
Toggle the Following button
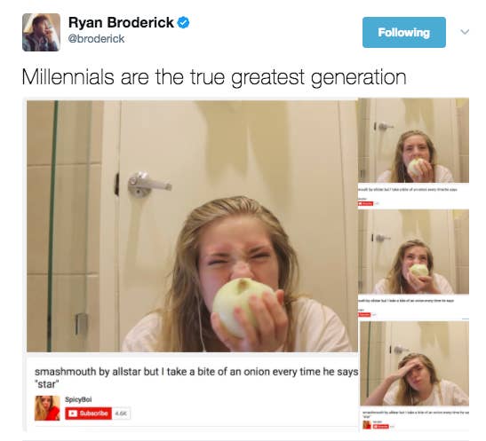tap(404, 32)
